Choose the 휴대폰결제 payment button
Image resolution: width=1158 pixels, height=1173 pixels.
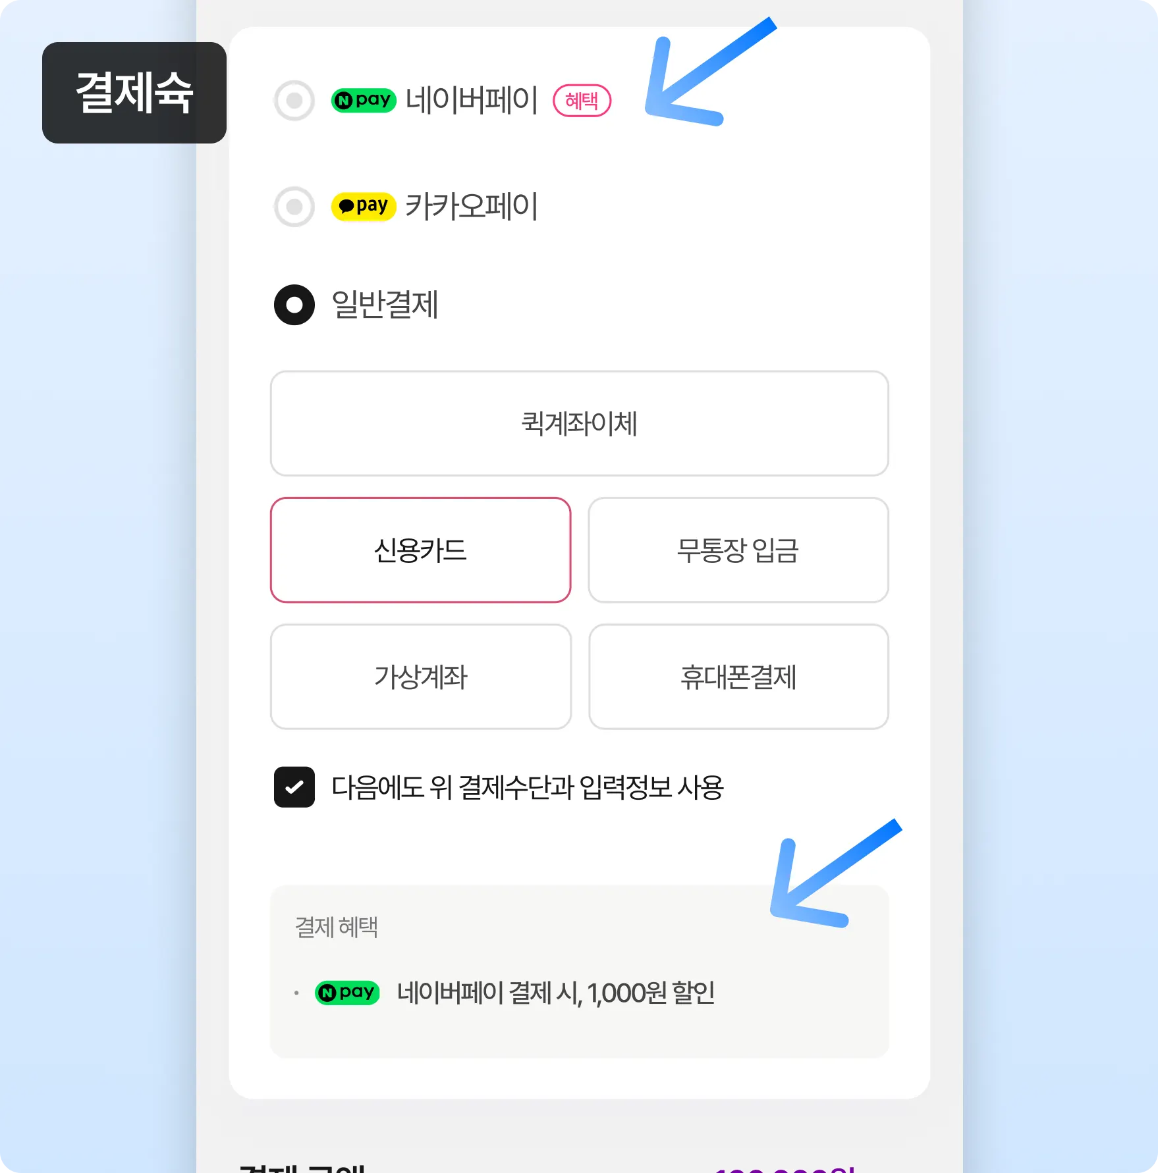[738, 677]
